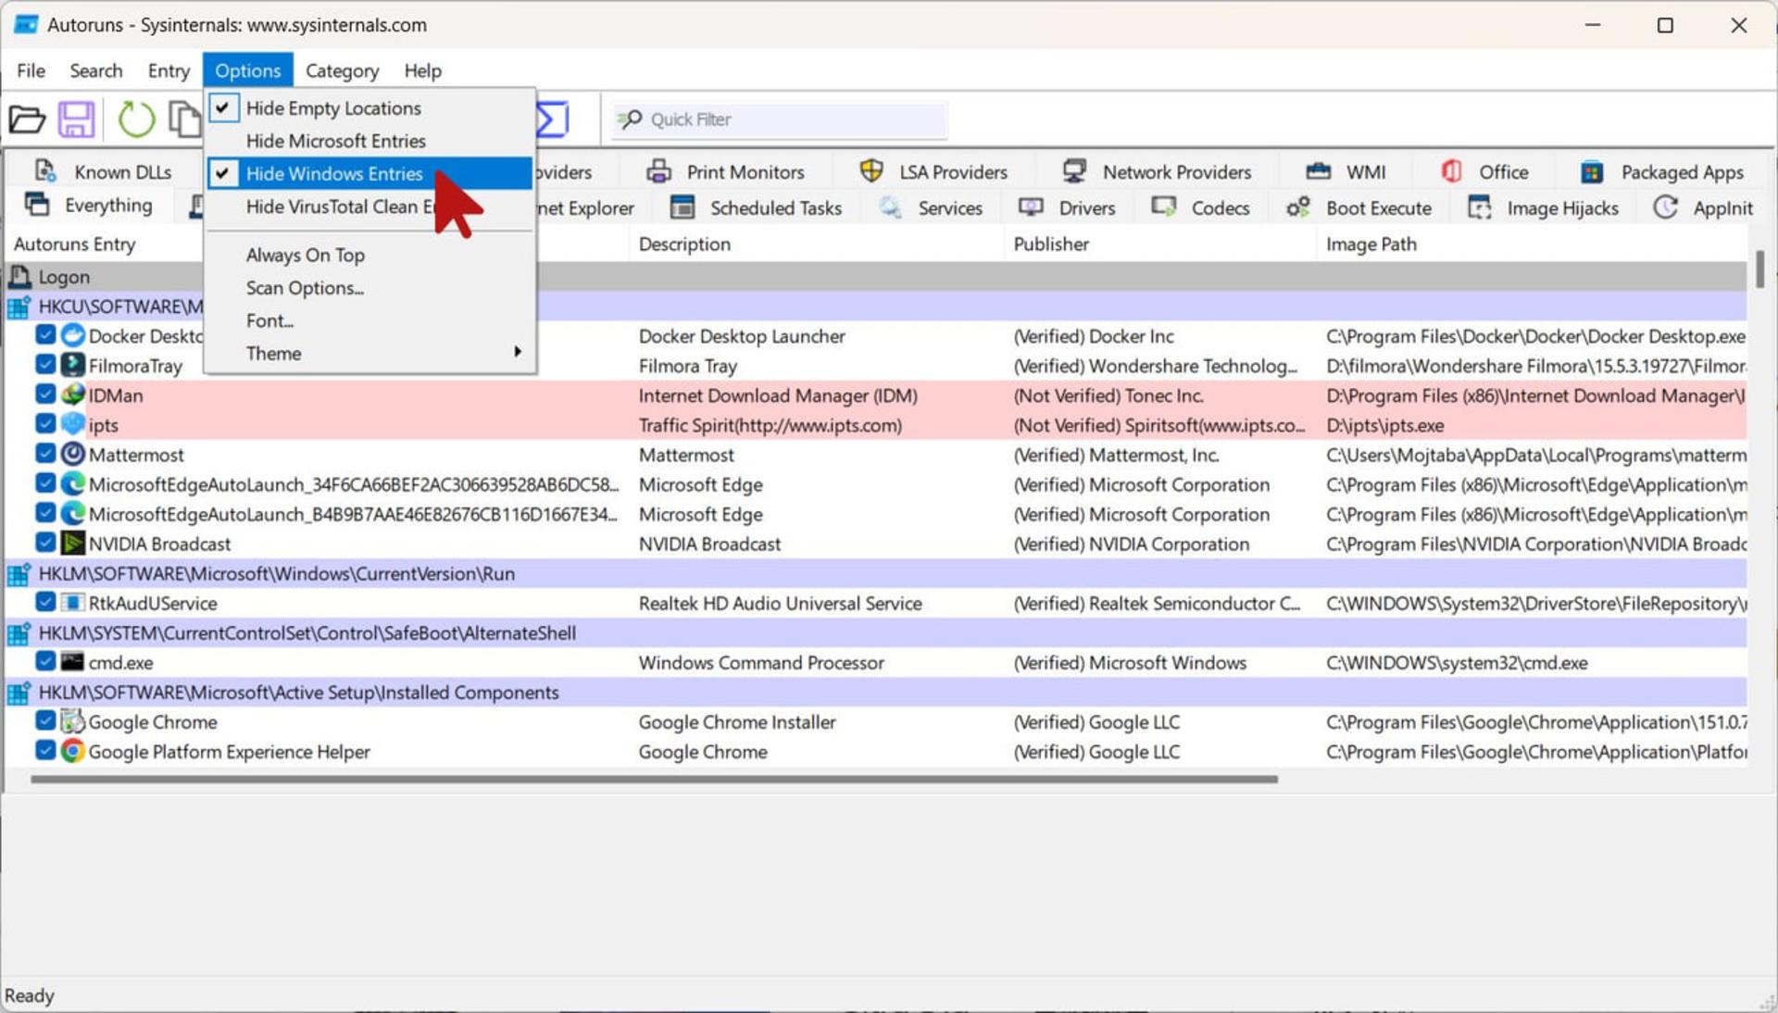Open the Help menu

(x=422, y=70)
